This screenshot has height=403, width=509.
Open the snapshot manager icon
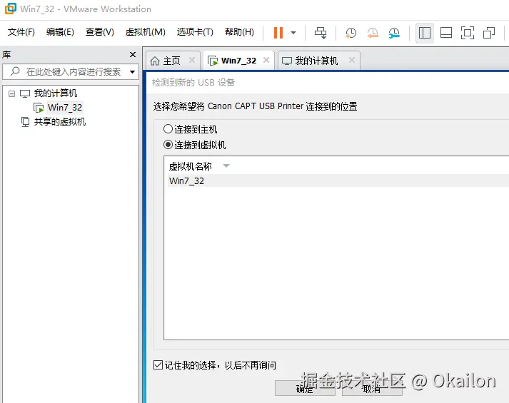pyautogui.click(x=394, y=32)
